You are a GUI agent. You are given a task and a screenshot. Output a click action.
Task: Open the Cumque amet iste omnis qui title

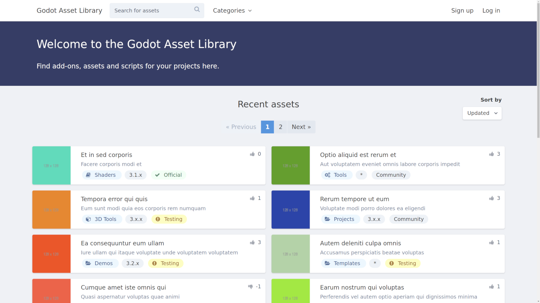tap(124, 287)
